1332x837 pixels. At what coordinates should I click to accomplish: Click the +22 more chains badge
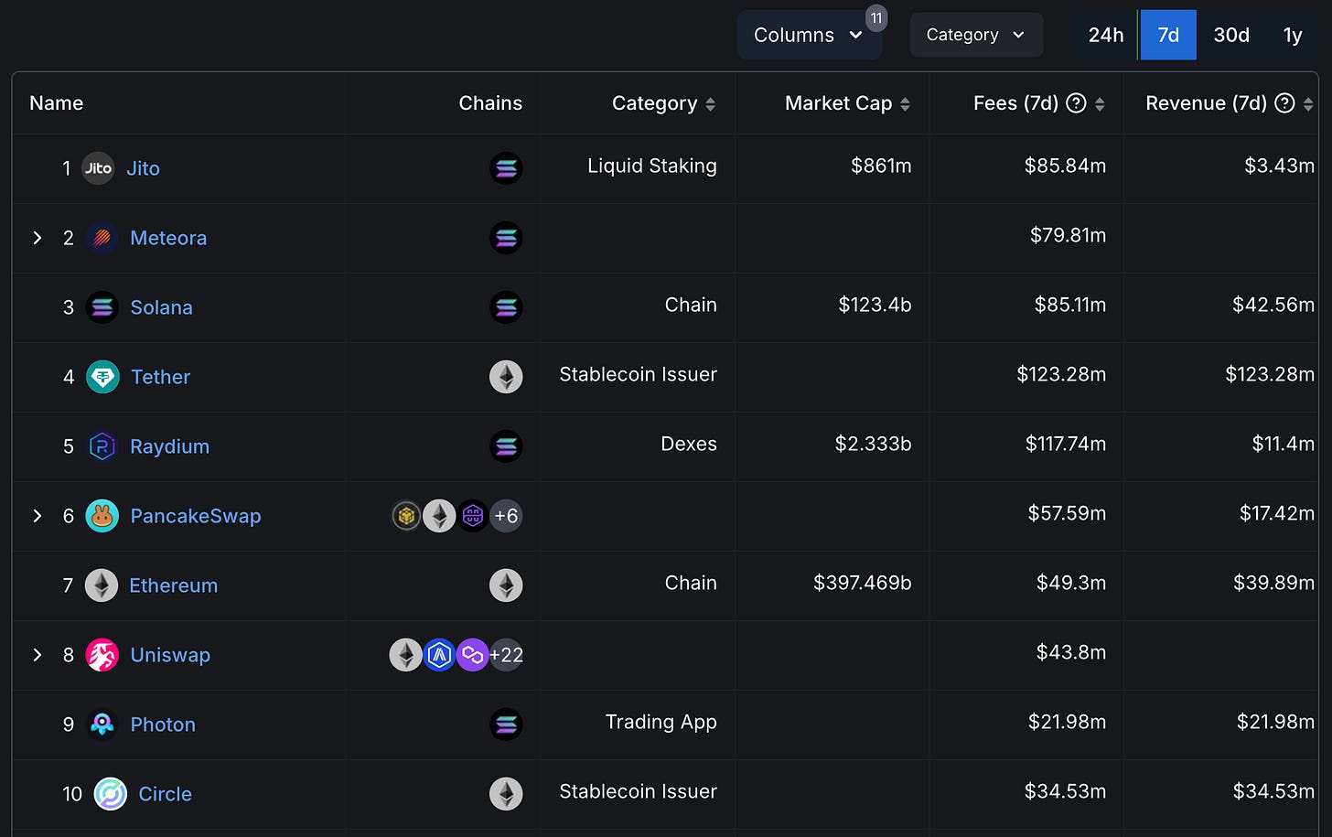point(506,655)
